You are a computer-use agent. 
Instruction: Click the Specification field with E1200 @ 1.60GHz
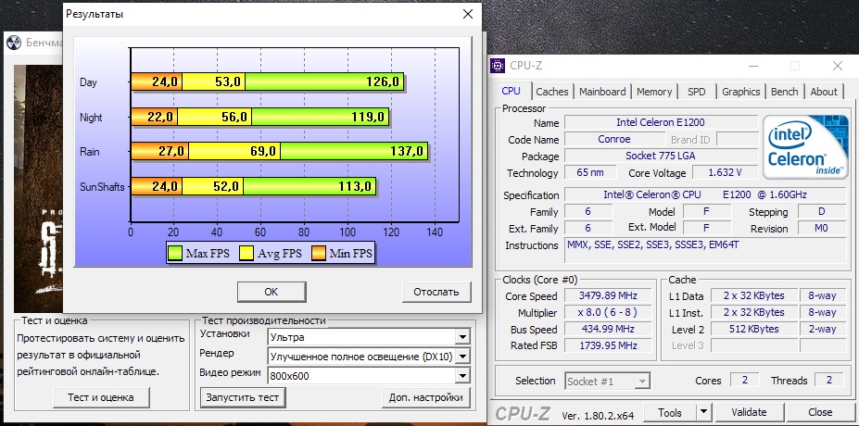coord(705,194)
